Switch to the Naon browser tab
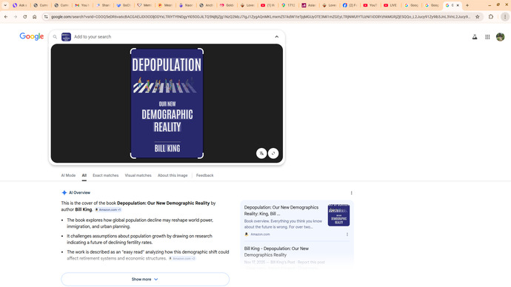This screenshot has height=287, width=511. click(186, 5)
